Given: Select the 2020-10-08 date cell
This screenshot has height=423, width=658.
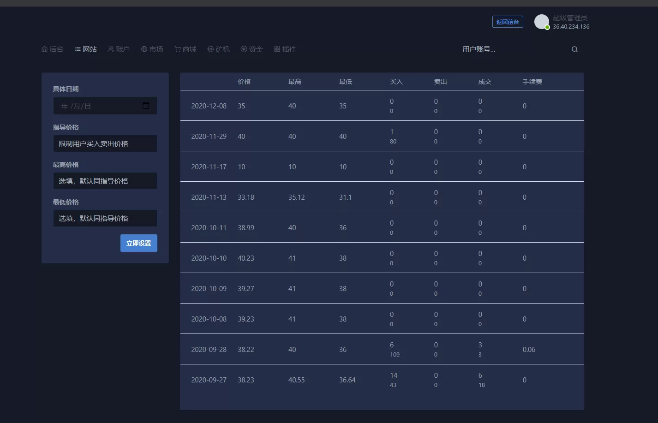Looking at the screenshot, I should point(209,319).
